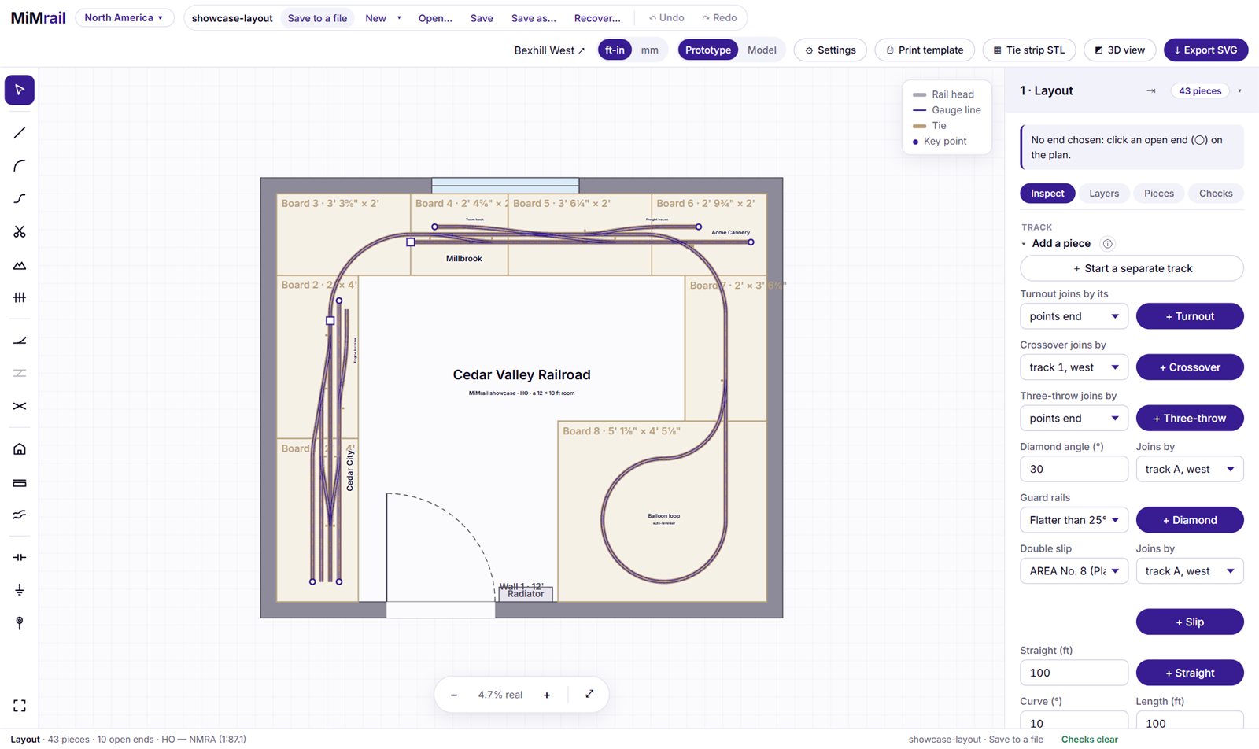Select the crossing X tool
This screenshot has width=1259, height=749.
pyautogui.click(x=20, y=406)
